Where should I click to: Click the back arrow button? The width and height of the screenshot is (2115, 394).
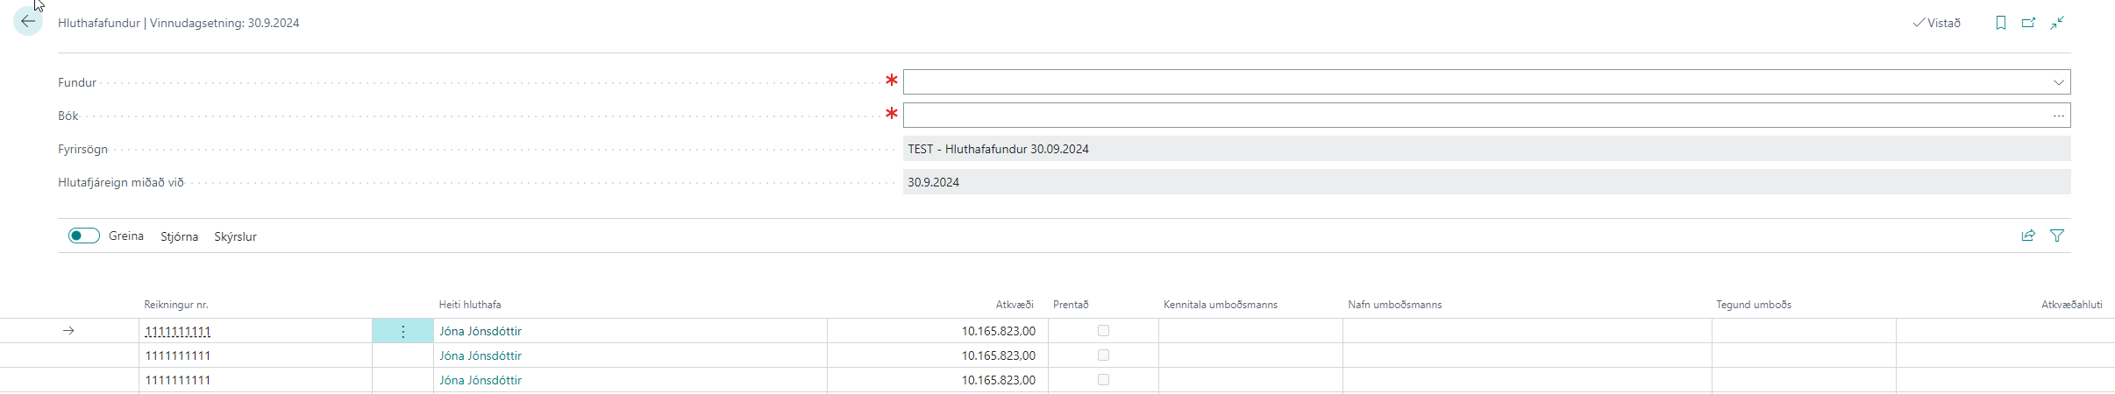point(28,22)
